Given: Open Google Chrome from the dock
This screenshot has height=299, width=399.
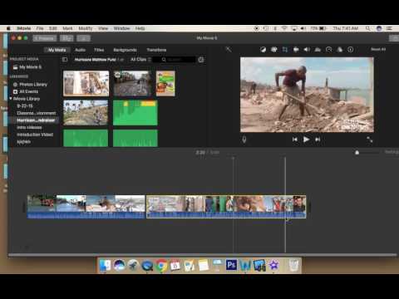Looking at the screenshot, I should click(161, 266).
